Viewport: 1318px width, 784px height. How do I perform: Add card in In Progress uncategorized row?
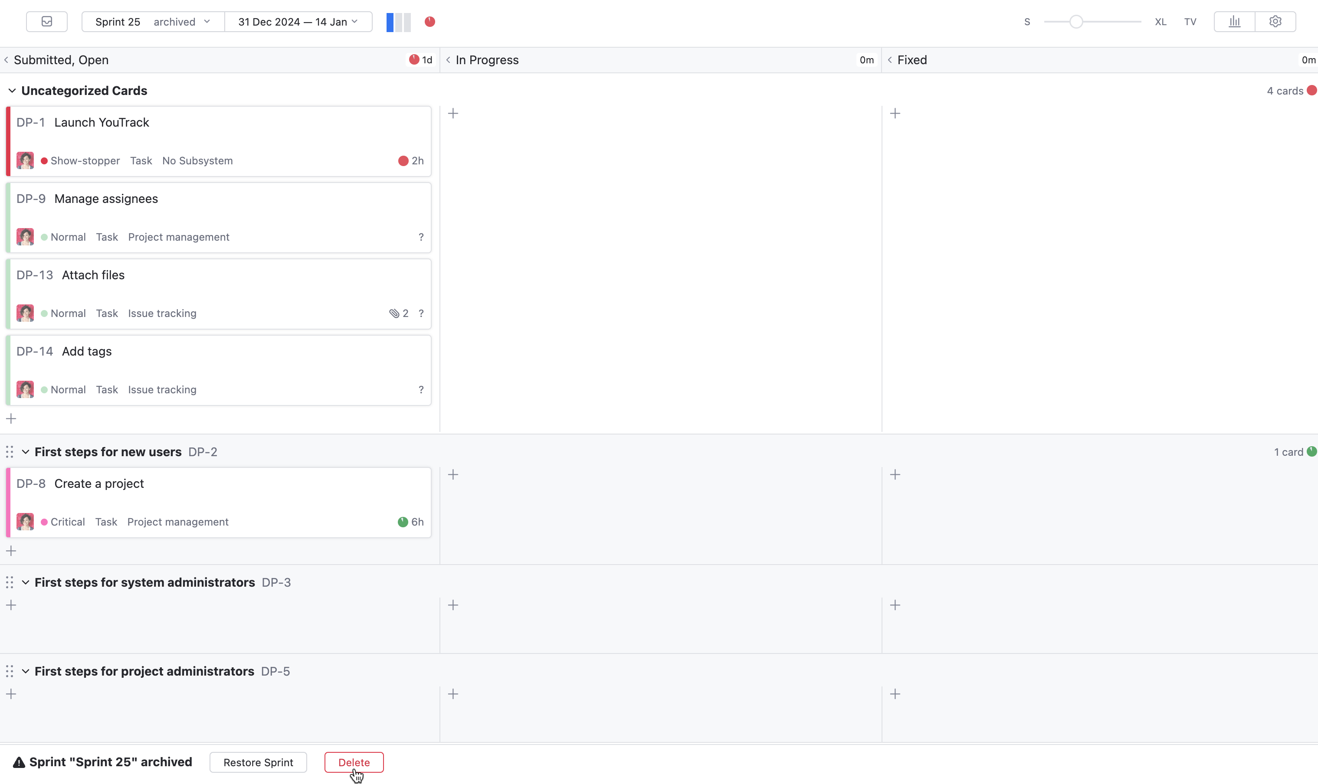click(x=453, y=113)
